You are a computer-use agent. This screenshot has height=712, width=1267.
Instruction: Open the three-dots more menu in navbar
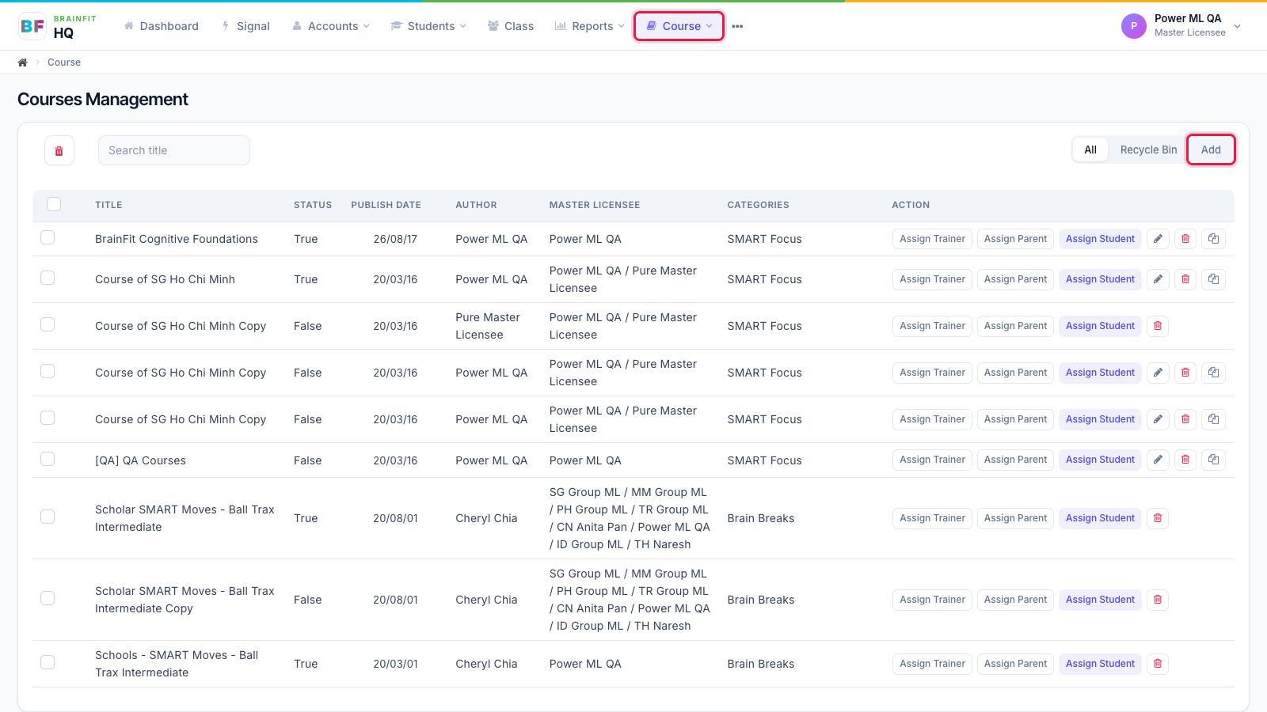click(737, 26)
